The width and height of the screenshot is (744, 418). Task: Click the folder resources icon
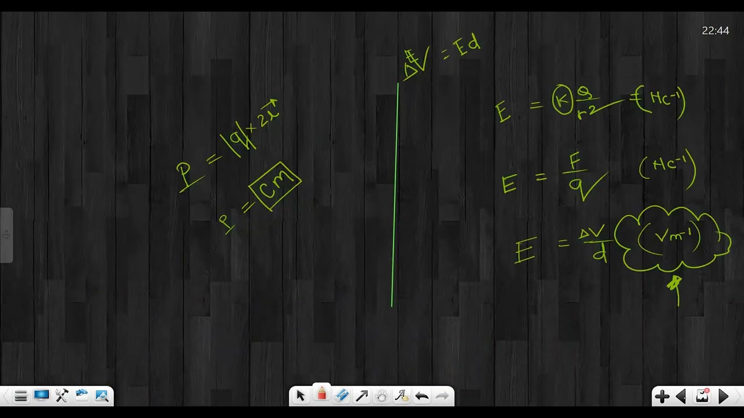tap(81, 396)
